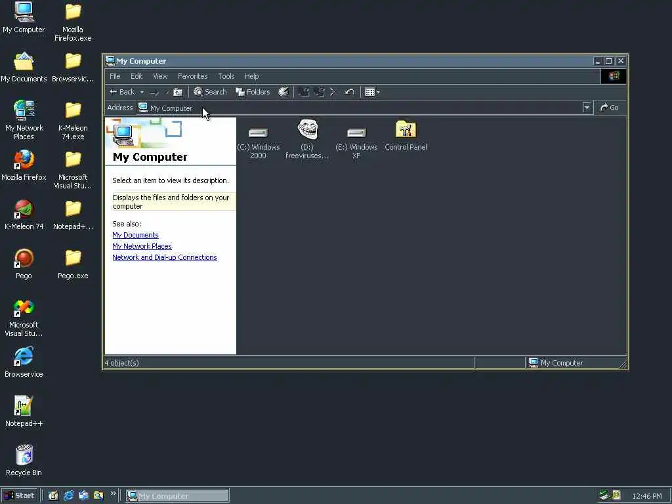
Task: Click the Search toolbar button
Action: click(x=210, y=92)
